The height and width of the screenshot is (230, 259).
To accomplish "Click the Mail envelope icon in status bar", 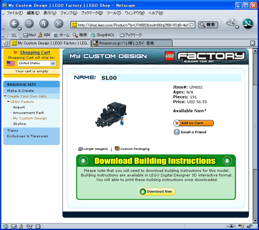I will [14, 227].
